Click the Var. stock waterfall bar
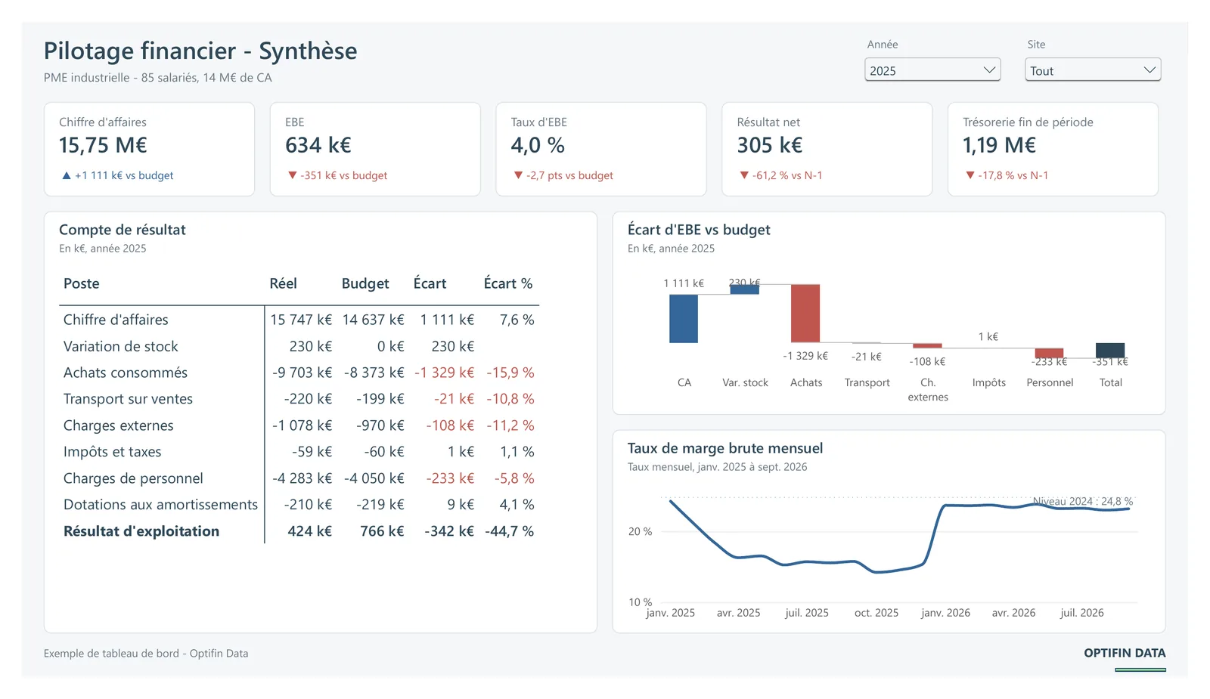Viewport: 1210px width, 699px height. [744, 289]
